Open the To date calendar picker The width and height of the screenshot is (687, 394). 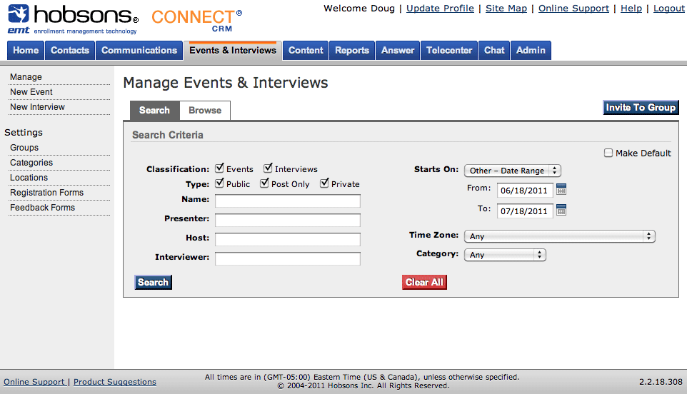561,210
